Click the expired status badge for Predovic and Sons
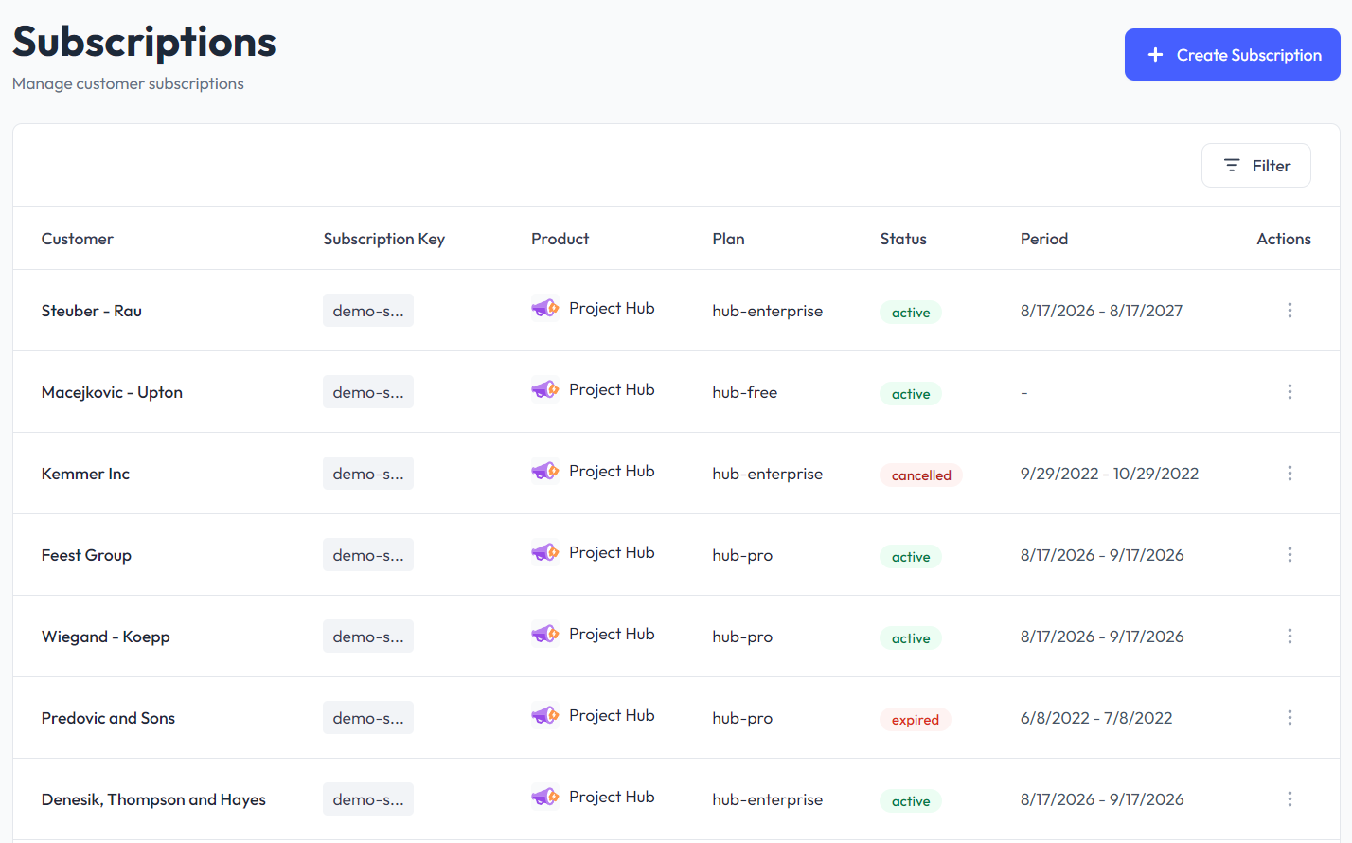Image resolution: width=1352 pixels, height=843 pixels. [916, 720]
